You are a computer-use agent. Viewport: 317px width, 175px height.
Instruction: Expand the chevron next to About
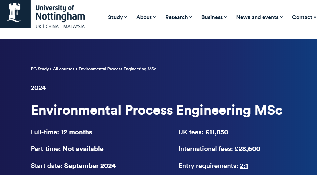pos(154,17)
